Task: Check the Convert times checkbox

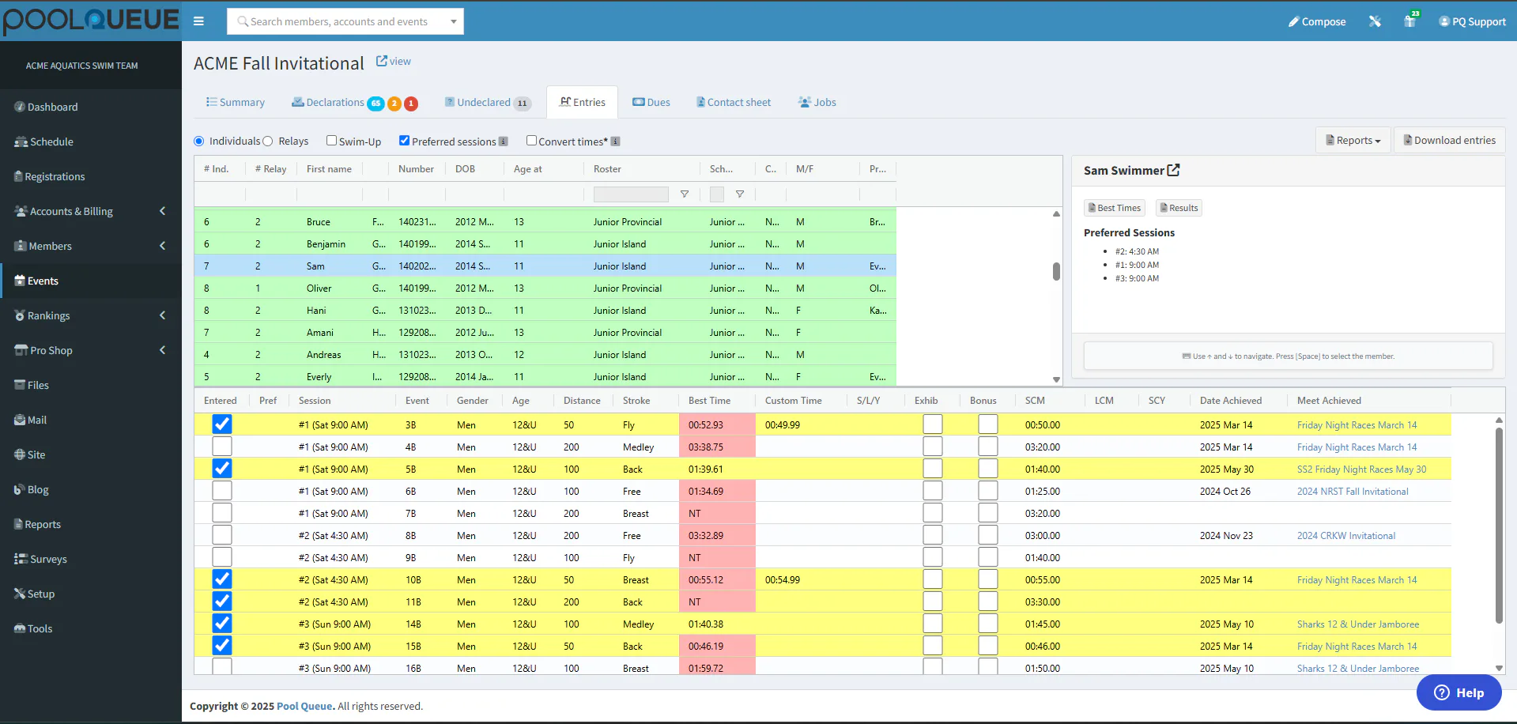Action: pyautogui.click(x=531, y=141)
